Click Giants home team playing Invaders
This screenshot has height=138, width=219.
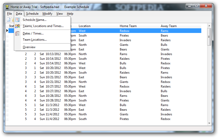(124, 114)
